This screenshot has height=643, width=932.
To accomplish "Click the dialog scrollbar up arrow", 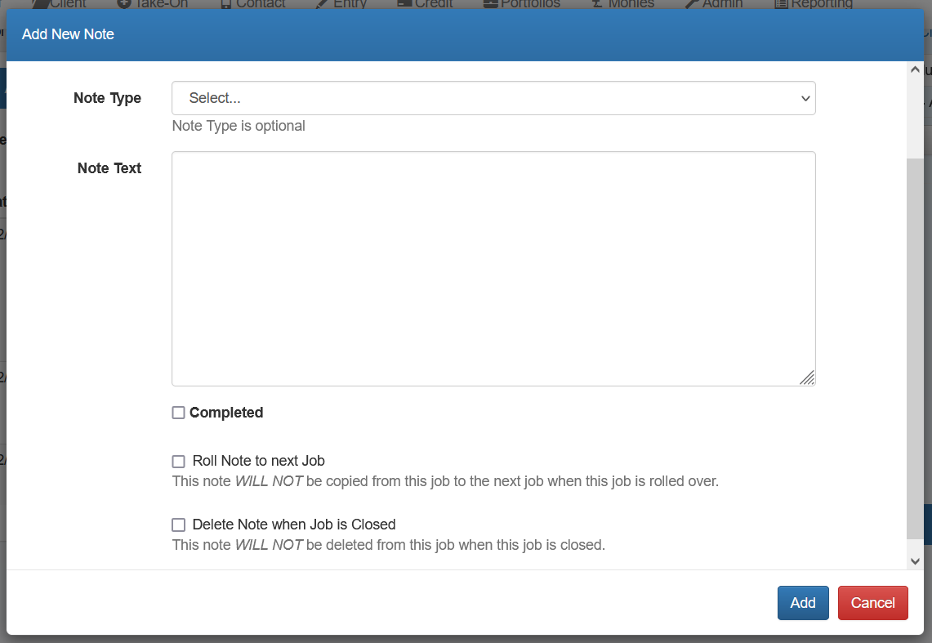I will (x=915, y=69).
